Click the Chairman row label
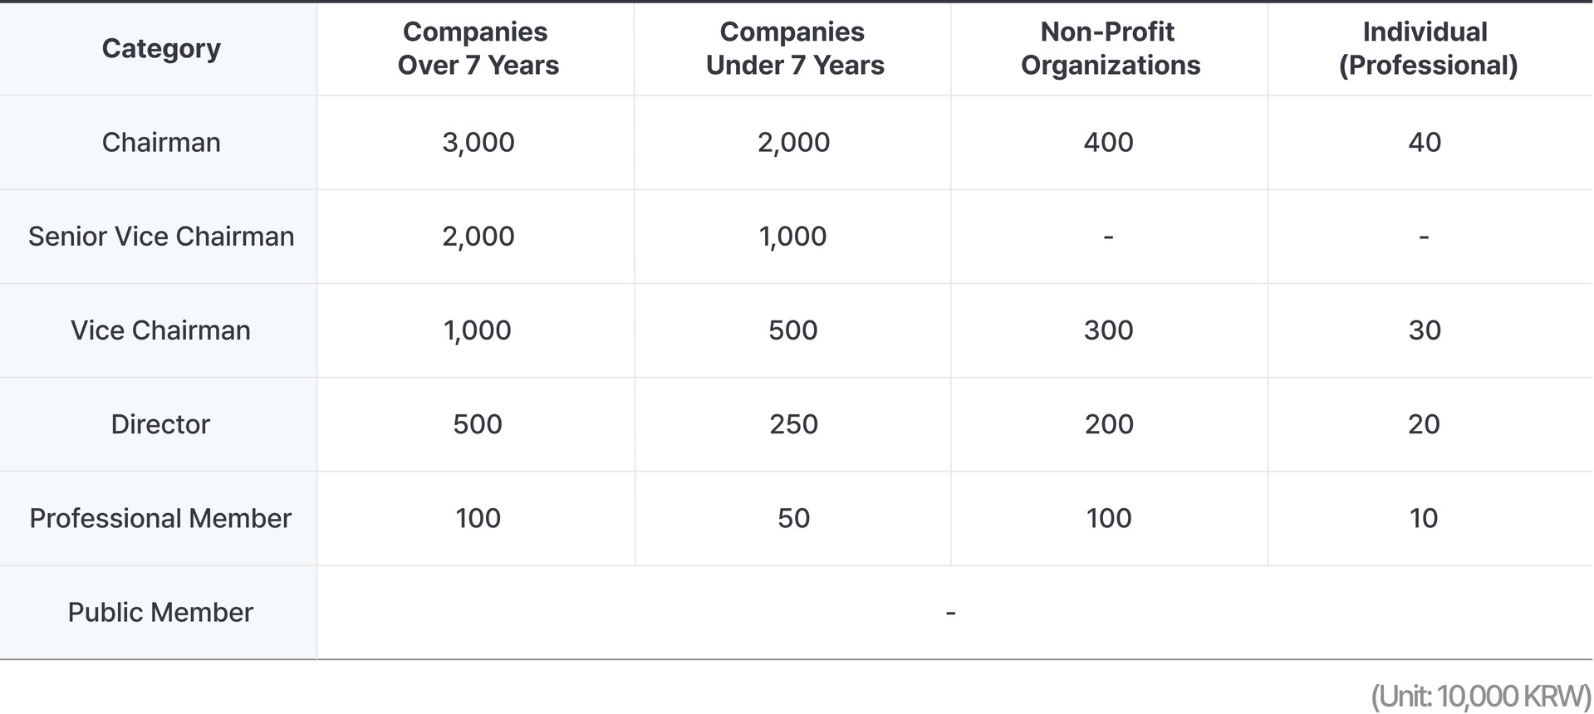Viewport: 1594px width, 714px height. 161,143
